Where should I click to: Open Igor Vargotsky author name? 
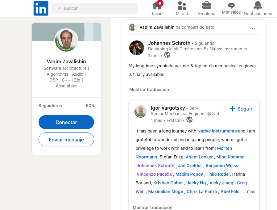[168, 108]
